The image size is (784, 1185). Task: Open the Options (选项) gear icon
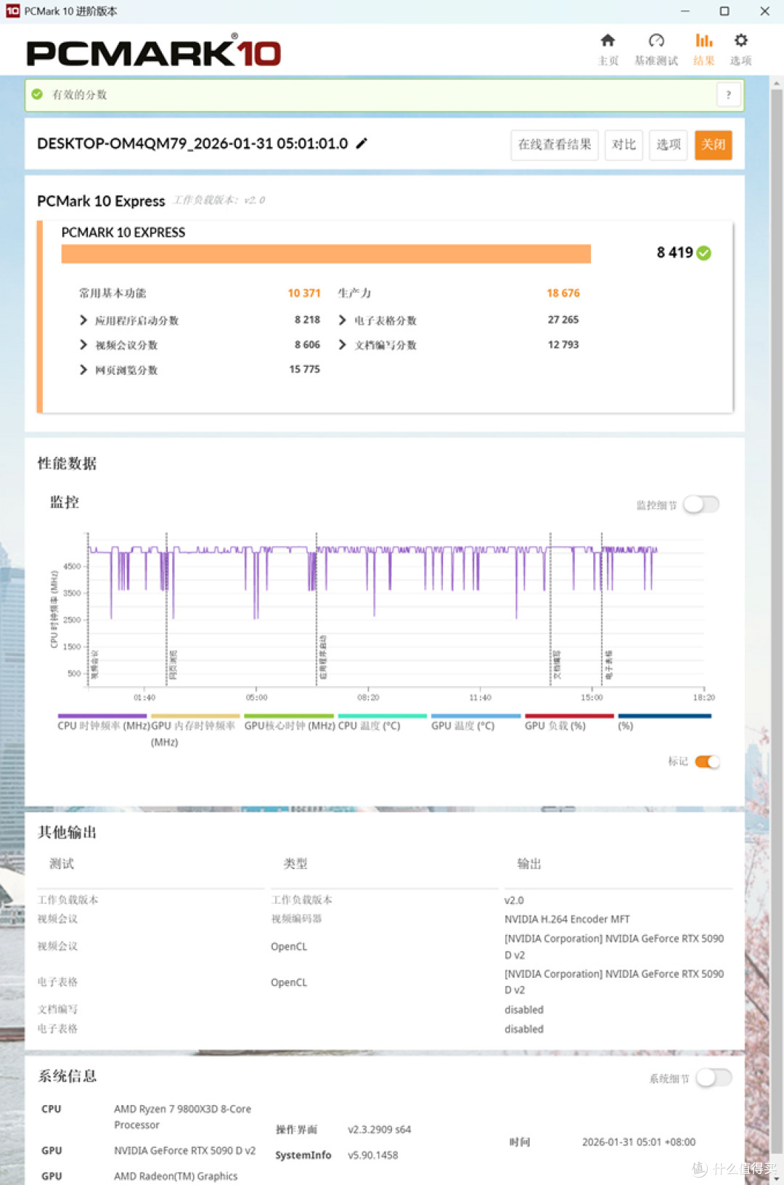click(x=740, y=41)
